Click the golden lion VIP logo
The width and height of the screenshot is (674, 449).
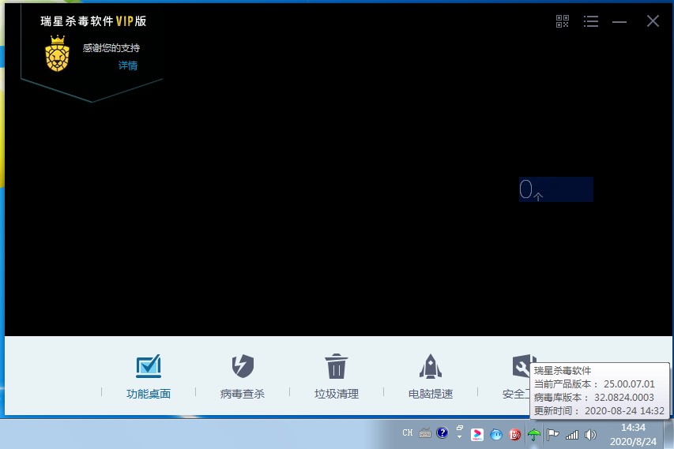[57, 53]
